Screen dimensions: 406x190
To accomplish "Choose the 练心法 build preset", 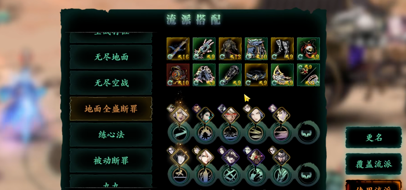I will coord(111,134).
